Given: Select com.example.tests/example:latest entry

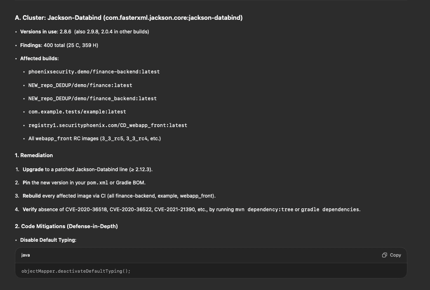Looking at the screenshot, I should coord(77,112).
